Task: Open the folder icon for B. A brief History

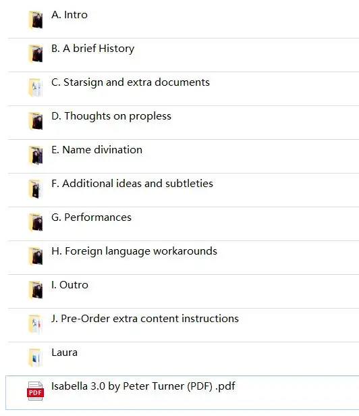Action: click(x=36, y=53)
